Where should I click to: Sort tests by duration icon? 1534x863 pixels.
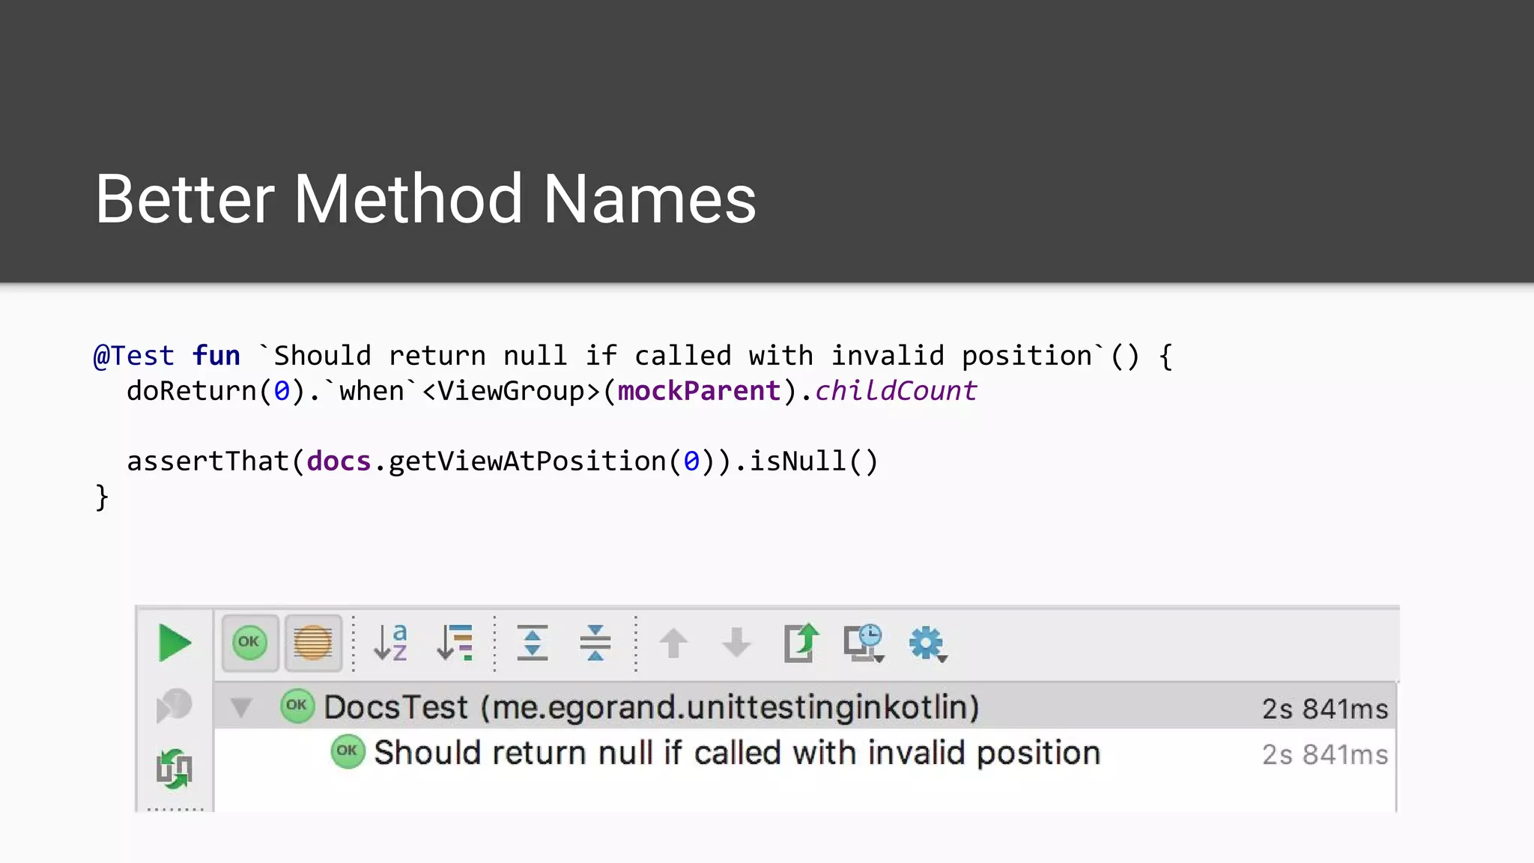click(x=454, y=643)
